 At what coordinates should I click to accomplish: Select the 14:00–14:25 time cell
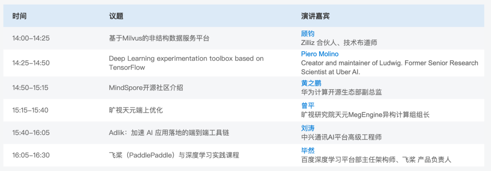coord(31,38)
